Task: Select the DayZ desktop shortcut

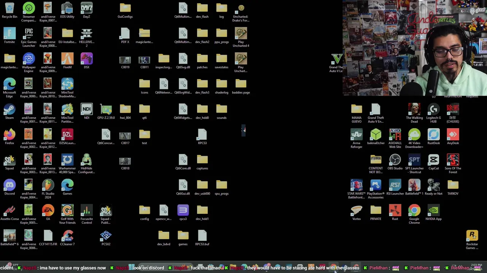Action: click(86, 11)
